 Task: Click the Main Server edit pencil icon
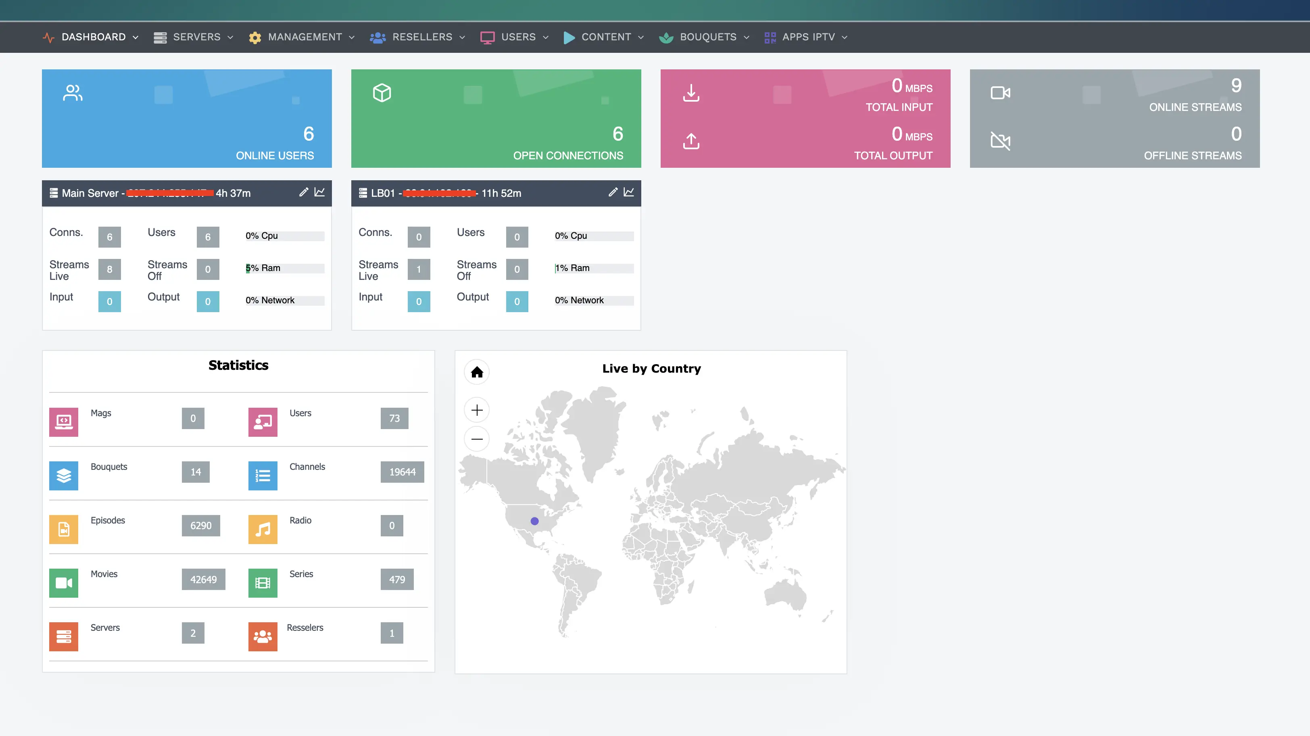[304, 192]
